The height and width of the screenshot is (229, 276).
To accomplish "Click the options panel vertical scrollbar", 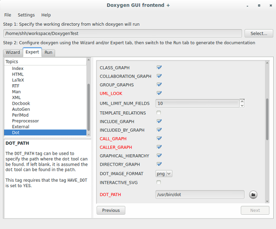I will click(x=267, y=119).
